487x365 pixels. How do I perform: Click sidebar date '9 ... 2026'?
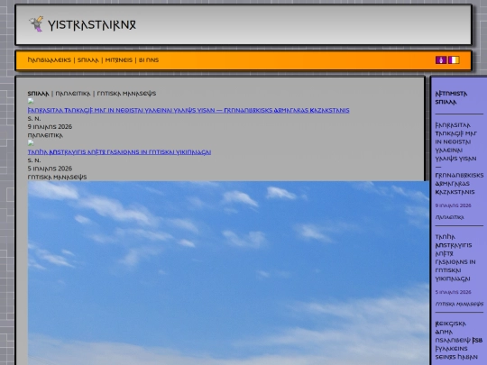pyautogui.click(x=453, y=205)
